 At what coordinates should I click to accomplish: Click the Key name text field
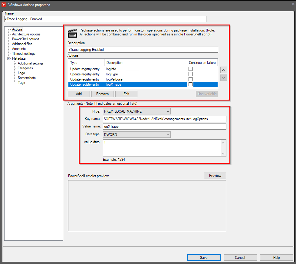(164, 119)
